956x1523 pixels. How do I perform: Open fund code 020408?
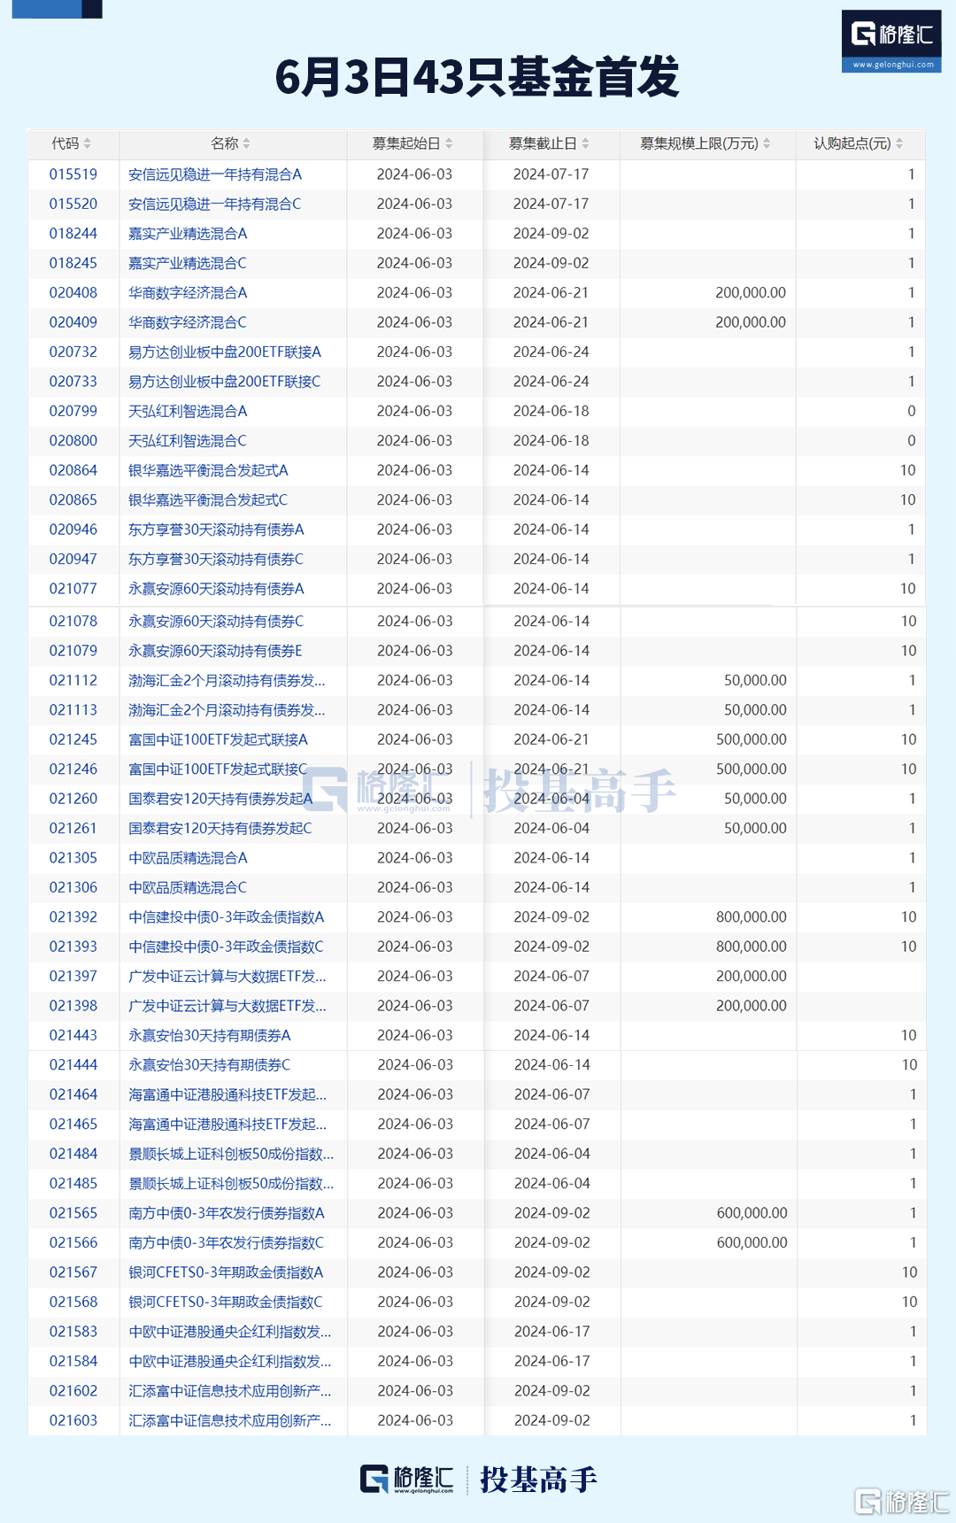[x=73, y=293]
